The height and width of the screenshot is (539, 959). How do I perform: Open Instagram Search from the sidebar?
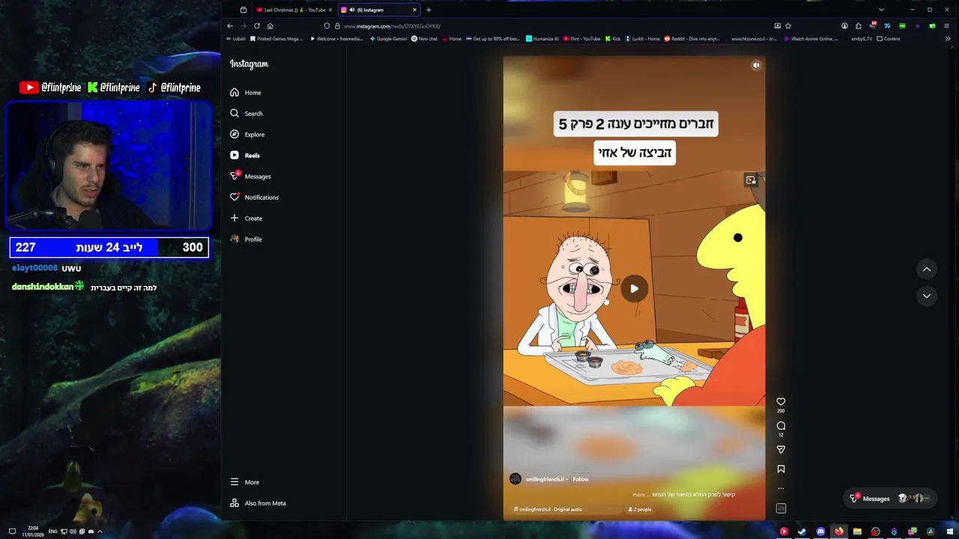pyautogui.click(x=246, y=114)
